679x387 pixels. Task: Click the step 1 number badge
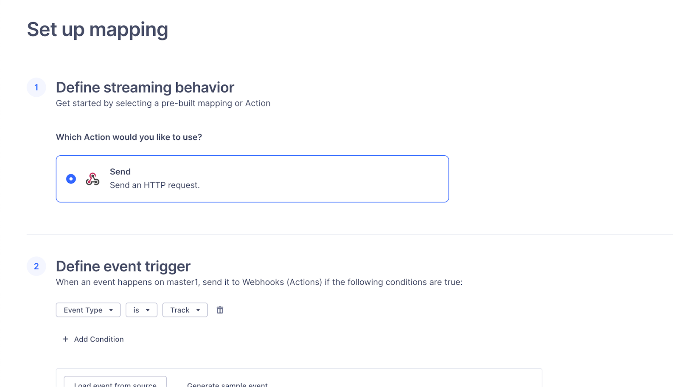pos(36,87)
